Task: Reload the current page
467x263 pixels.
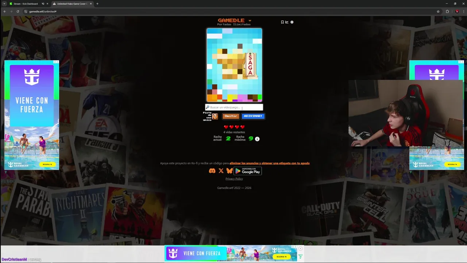Action: point(18,11)
